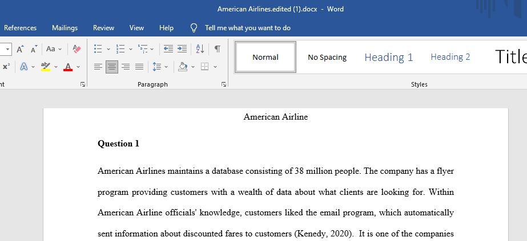Image resolution: width=527 pixels, height=241 pixels.
Task: Open font color dropdown arrow
Action: point(78,67)
